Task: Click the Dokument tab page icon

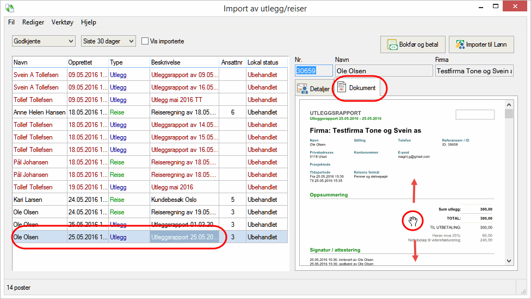Action: [342, 88]
